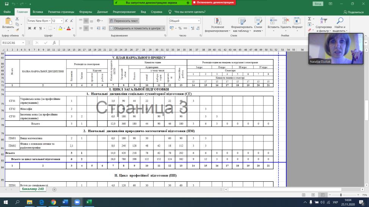Click Объединить и поместить в центре button

135,28
